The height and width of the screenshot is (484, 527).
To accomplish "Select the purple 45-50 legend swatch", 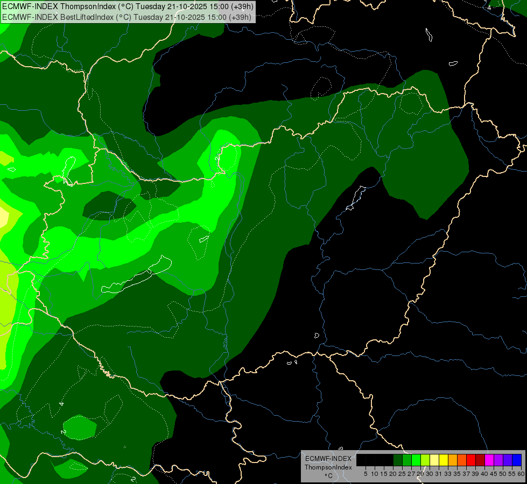I will pos(498,460).
